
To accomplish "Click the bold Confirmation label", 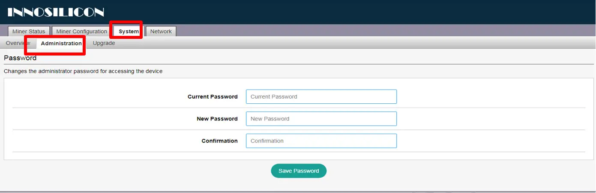I will pos(219,141).
